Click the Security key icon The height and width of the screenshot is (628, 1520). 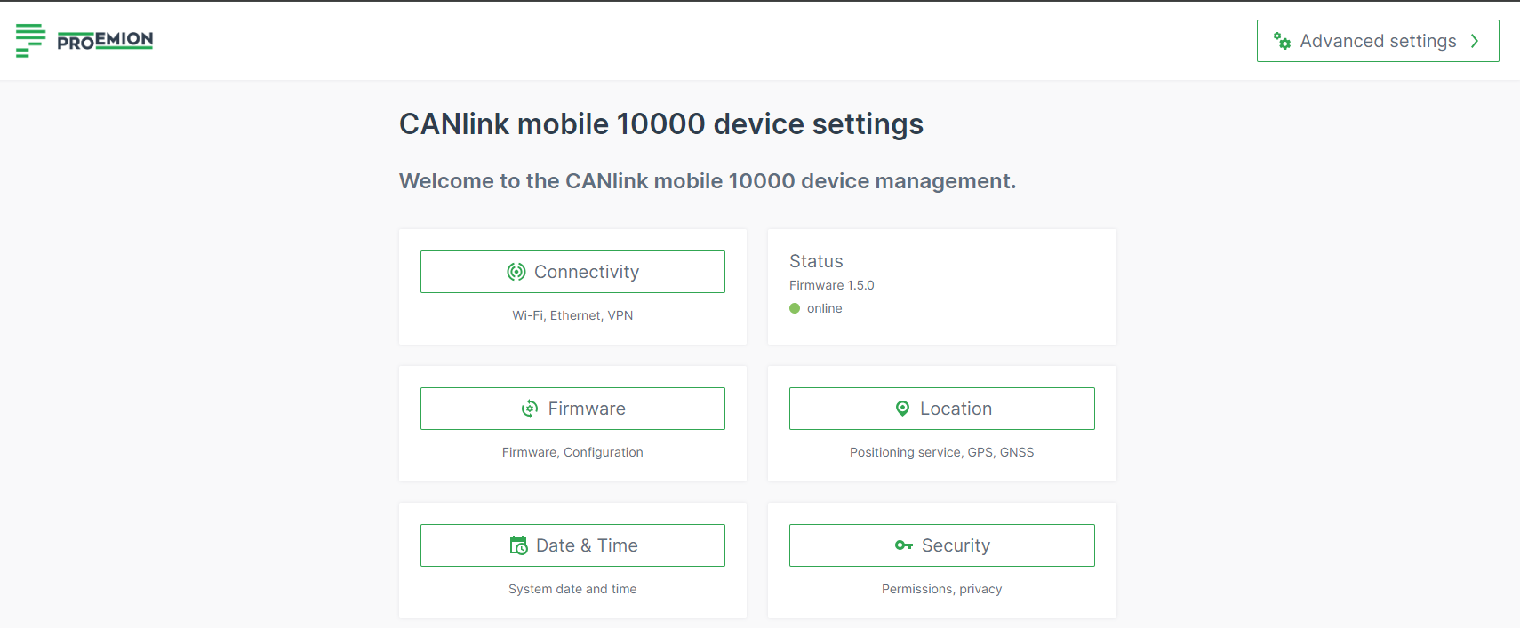click(x=904, y=545)
